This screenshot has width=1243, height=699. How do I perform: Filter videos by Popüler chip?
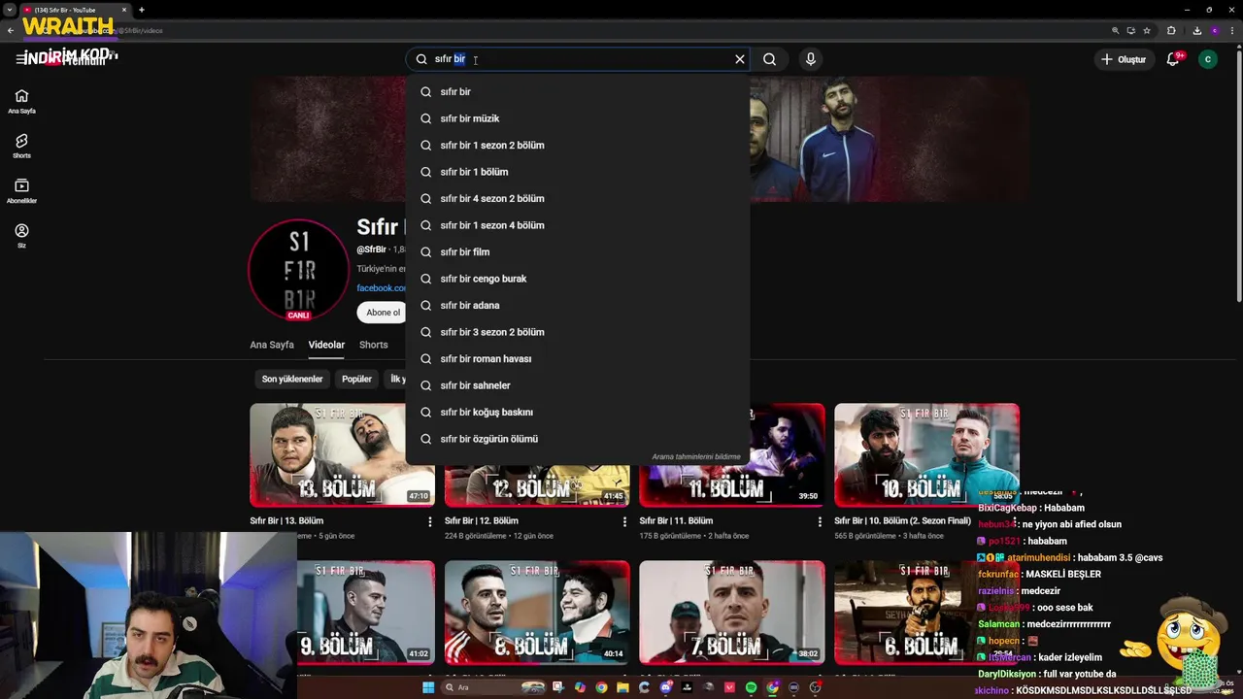point(356,379)
